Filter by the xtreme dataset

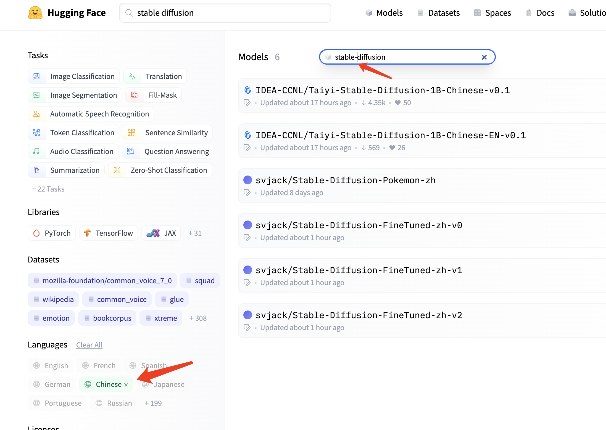point(161,318)
